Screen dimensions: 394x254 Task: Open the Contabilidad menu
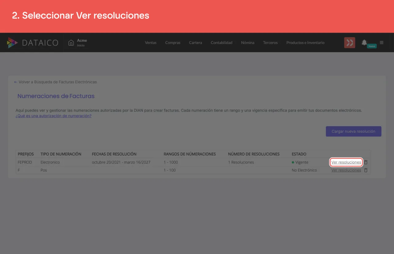point(222,43)
